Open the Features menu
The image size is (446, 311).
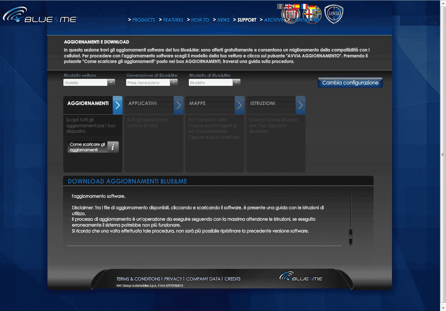[173, 20]
